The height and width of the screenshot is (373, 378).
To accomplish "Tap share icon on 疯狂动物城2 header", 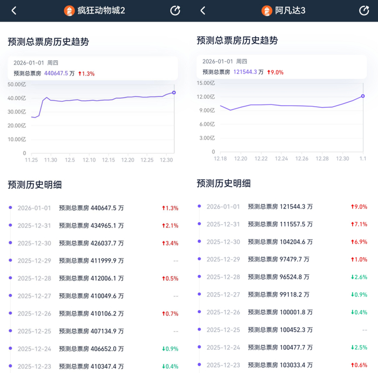I will pyautogui.click(x=175, y=11).
